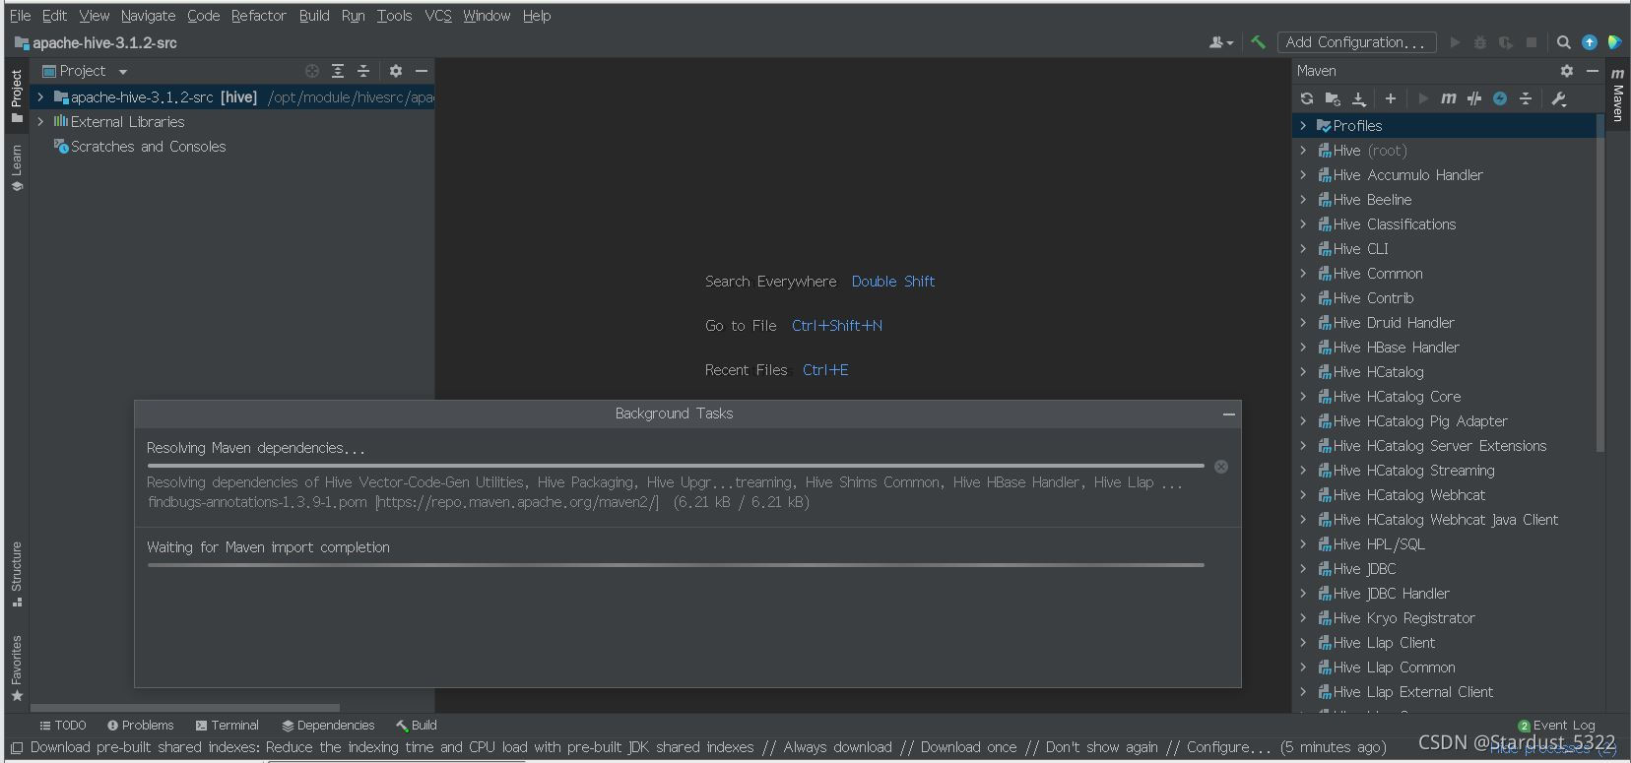Open the Code With Me user icon
Image resolution: width=1631 pixels, height=763 pixels.
(1220, 42)
